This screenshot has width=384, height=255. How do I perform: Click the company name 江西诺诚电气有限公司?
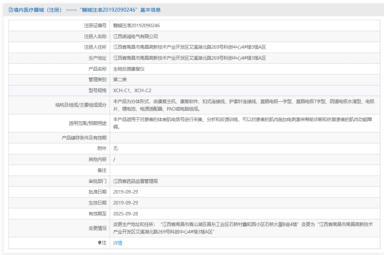point(136,36)
